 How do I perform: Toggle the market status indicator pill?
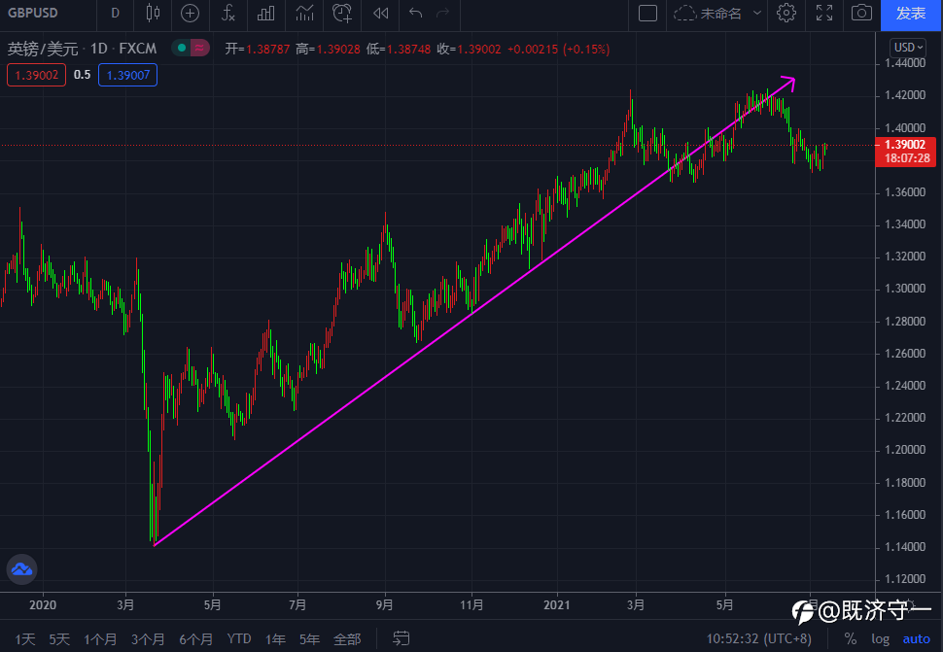191,48
